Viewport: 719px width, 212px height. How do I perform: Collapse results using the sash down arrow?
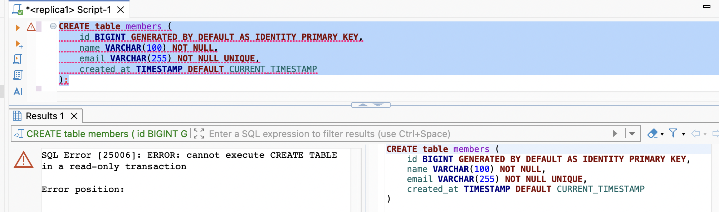[x=378, y=105]
